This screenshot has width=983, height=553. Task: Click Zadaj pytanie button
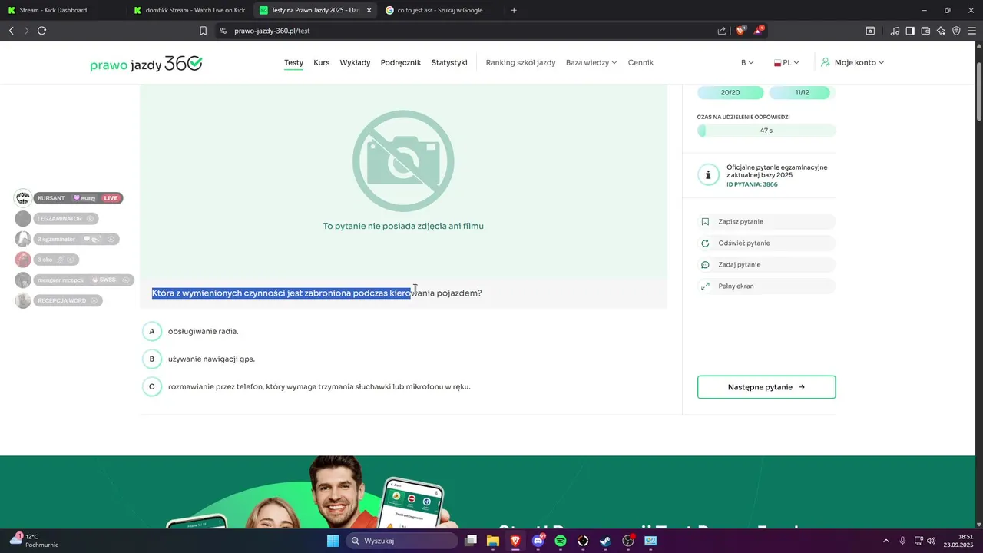pos(766,264)
